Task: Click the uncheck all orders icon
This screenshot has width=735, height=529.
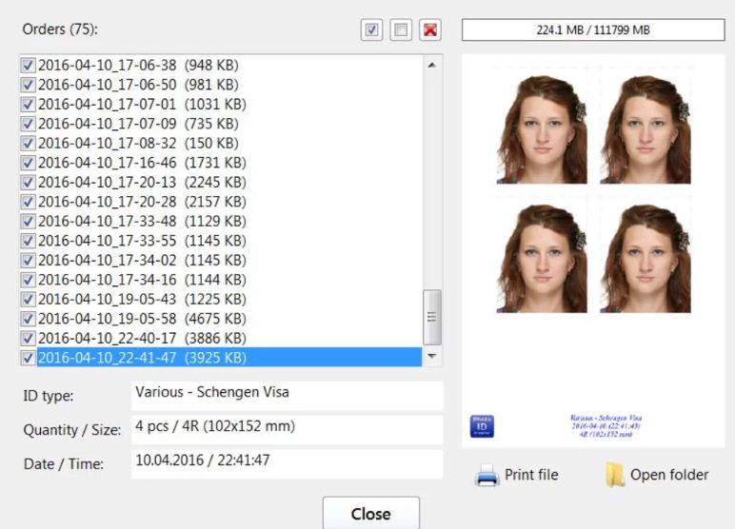Action: pos(401,30)
